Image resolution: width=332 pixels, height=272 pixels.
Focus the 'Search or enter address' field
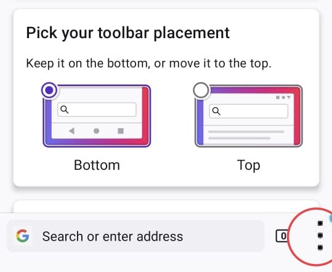point(136,236)
